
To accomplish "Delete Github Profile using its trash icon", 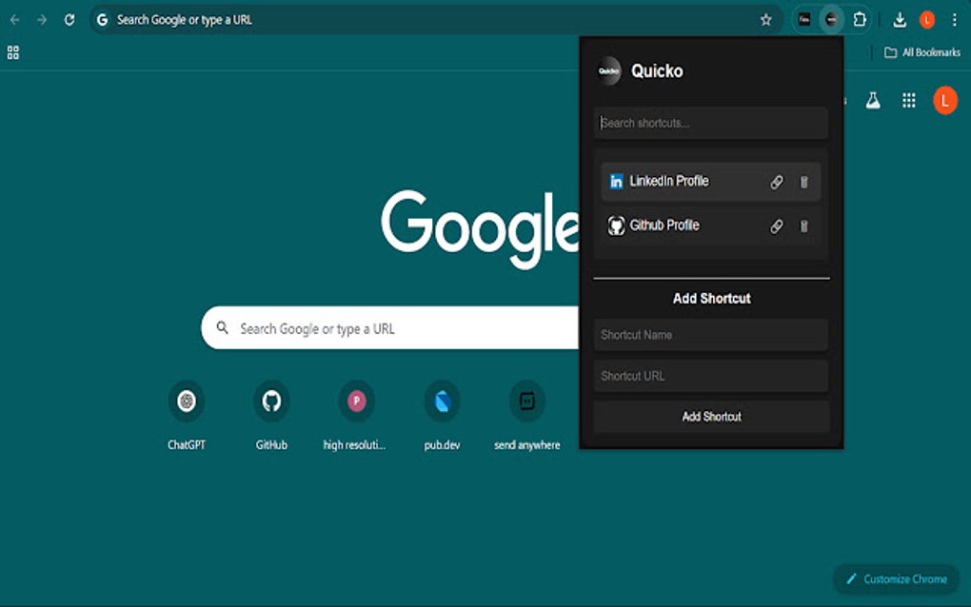I will pos(803,225).
